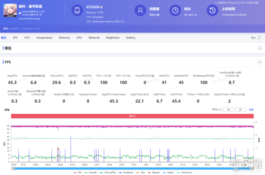The image size is (265, 175).
Task: Collapse the FPS section panel
Action: click(x=260, y=62)
